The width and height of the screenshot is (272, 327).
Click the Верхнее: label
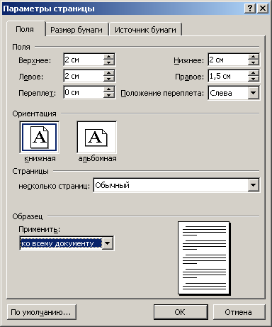35,60
